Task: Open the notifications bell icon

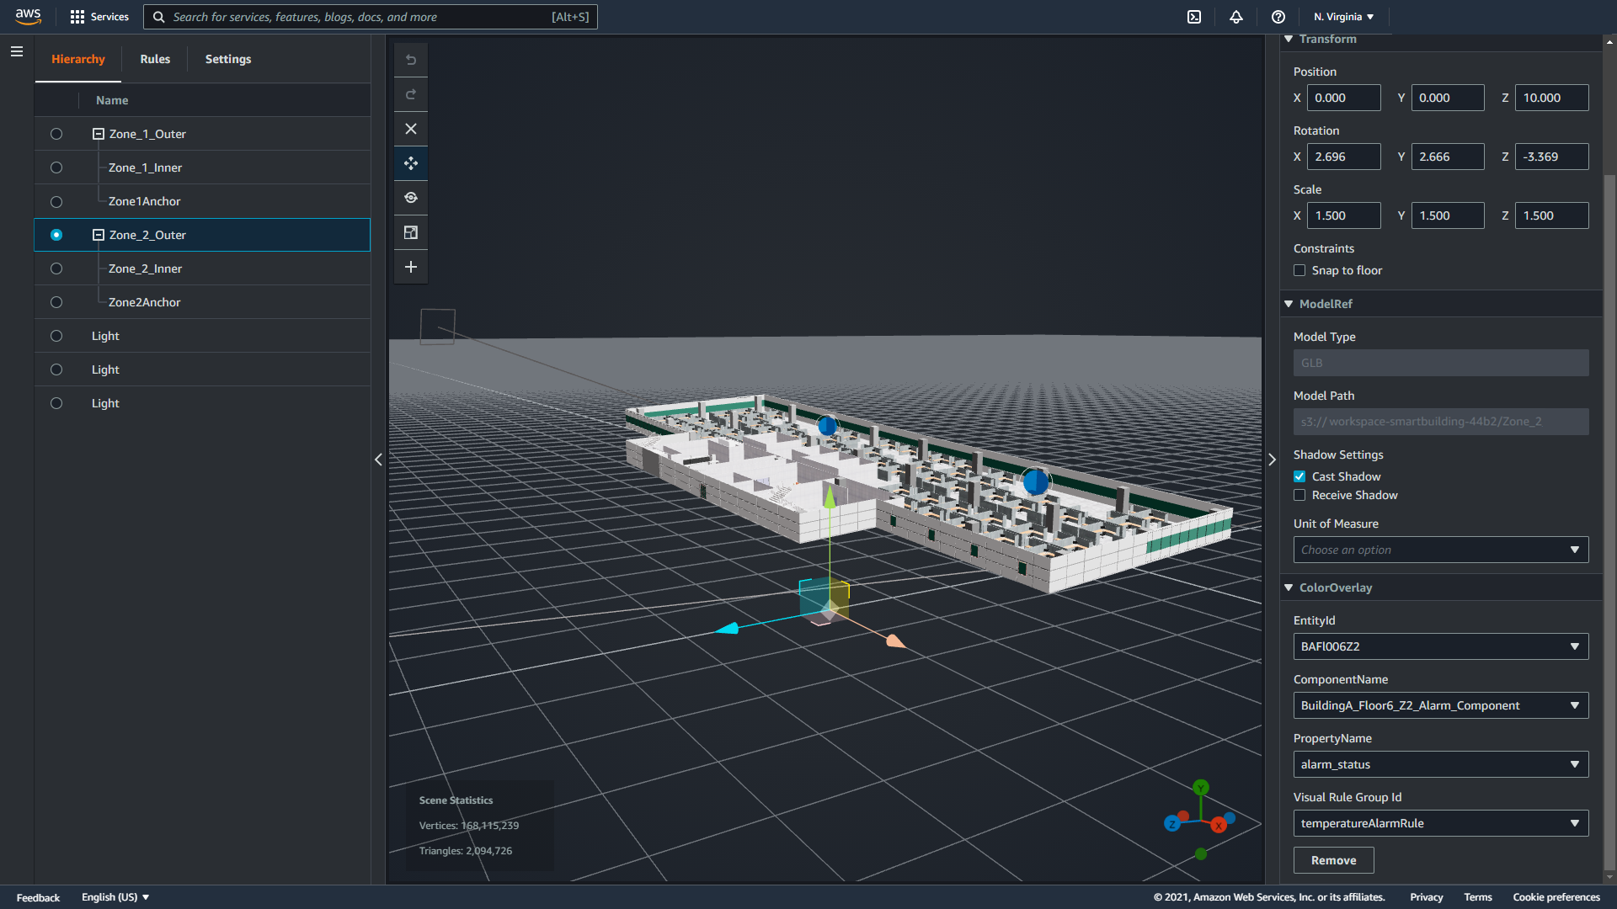Action: (1235, 16)
